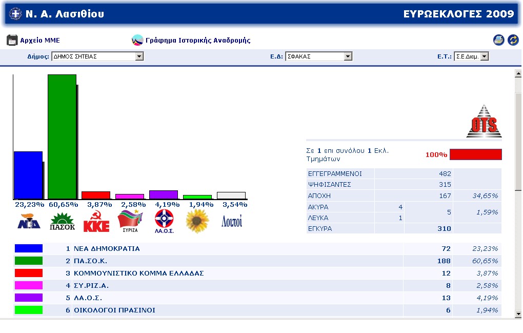Click the ΠΑ.ΣΟ.Κ. vote count 188

[444, 261]
